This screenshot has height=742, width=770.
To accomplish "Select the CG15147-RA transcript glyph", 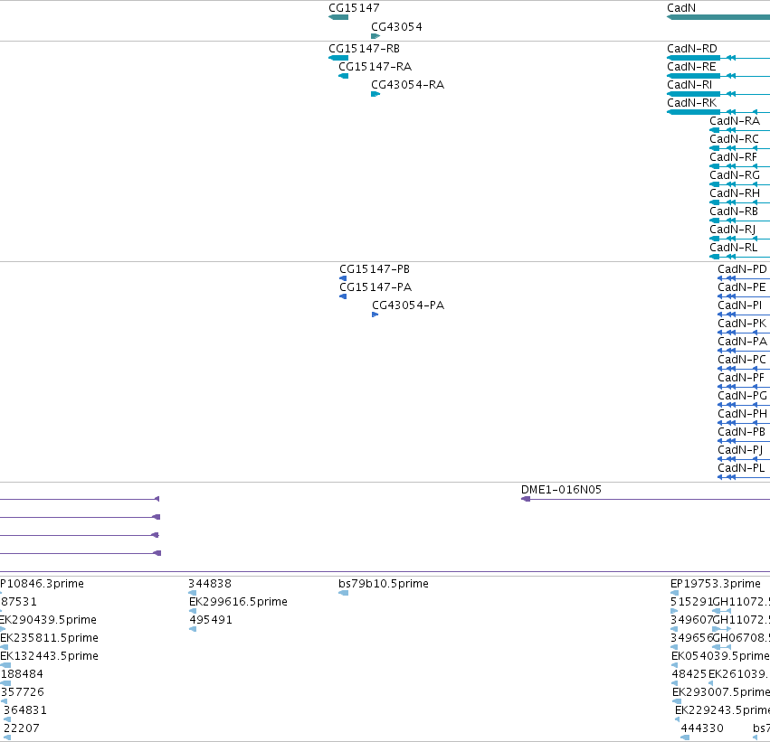I will point(344,76).
